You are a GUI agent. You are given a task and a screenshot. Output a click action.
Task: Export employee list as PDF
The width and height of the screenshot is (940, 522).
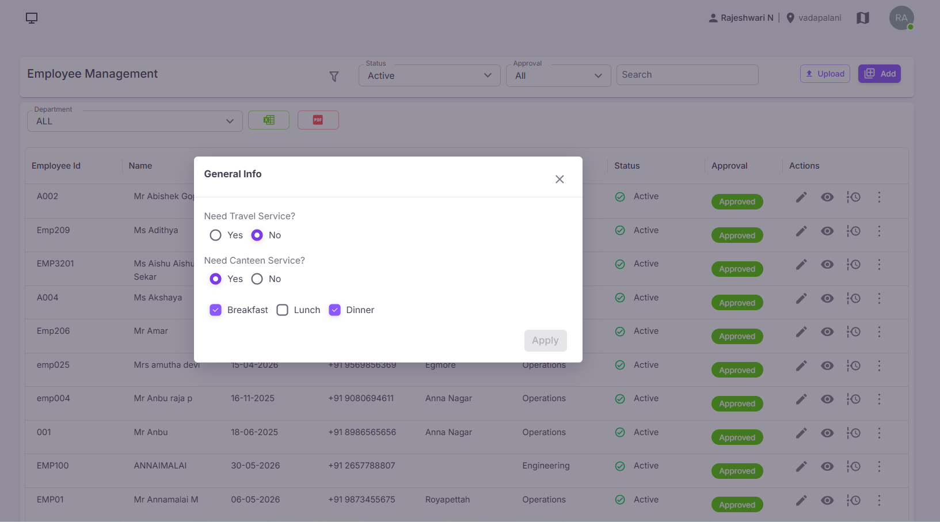tap(318, 120)
